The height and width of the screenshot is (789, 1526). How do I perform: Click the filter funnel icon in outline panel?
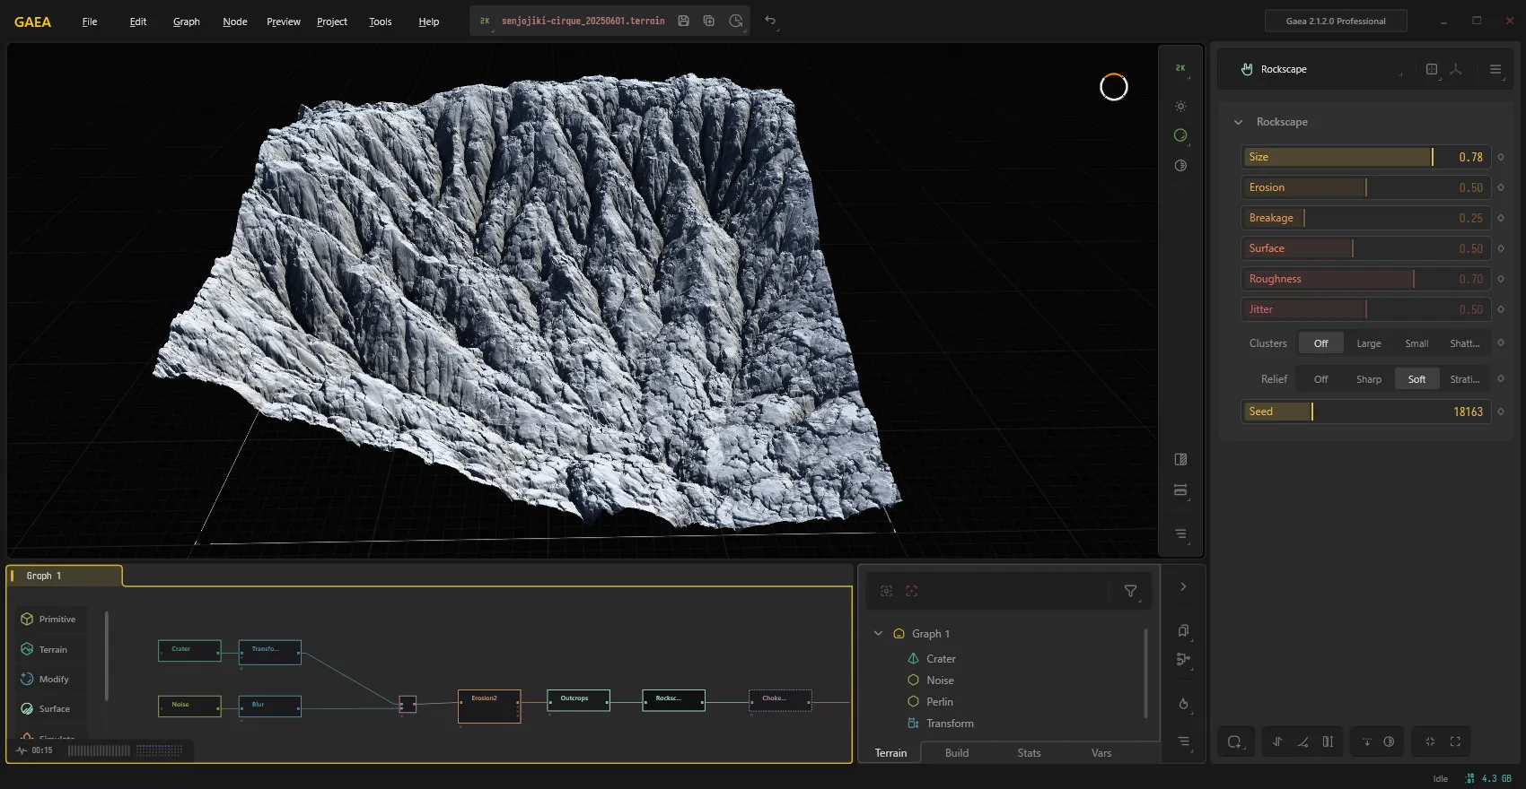pyautogui.click(x=1130, y=591)
